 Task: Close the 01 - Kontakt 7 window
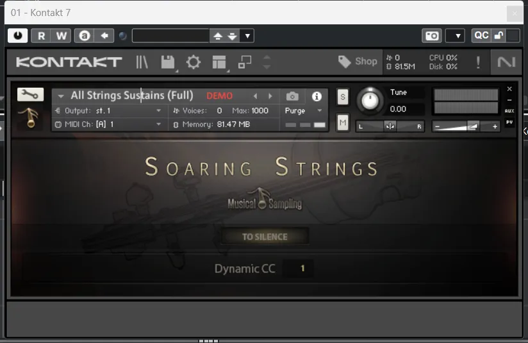pyautogui.click(x=515, y=13)
